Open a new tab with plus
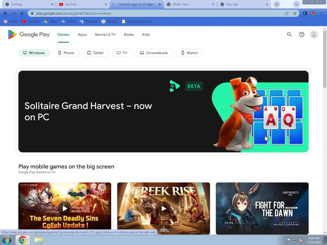327x245 pixels. (x=277, y=4)
